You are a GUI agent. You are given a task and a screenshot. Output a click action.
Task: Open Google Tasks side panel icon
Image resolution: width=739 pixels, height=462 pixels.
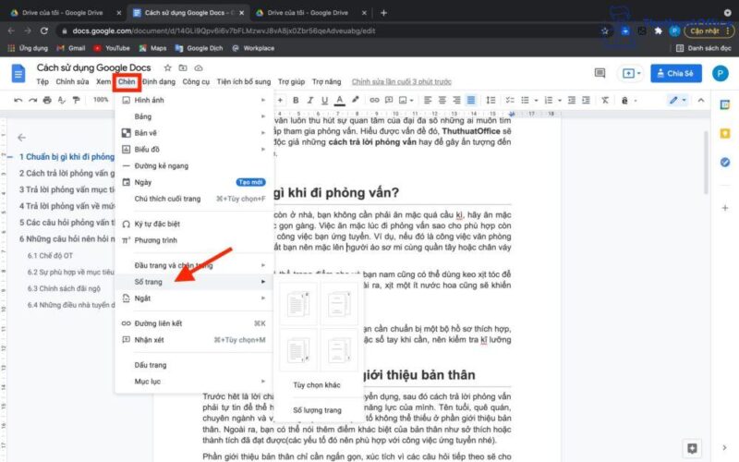[x=725, y=163]
